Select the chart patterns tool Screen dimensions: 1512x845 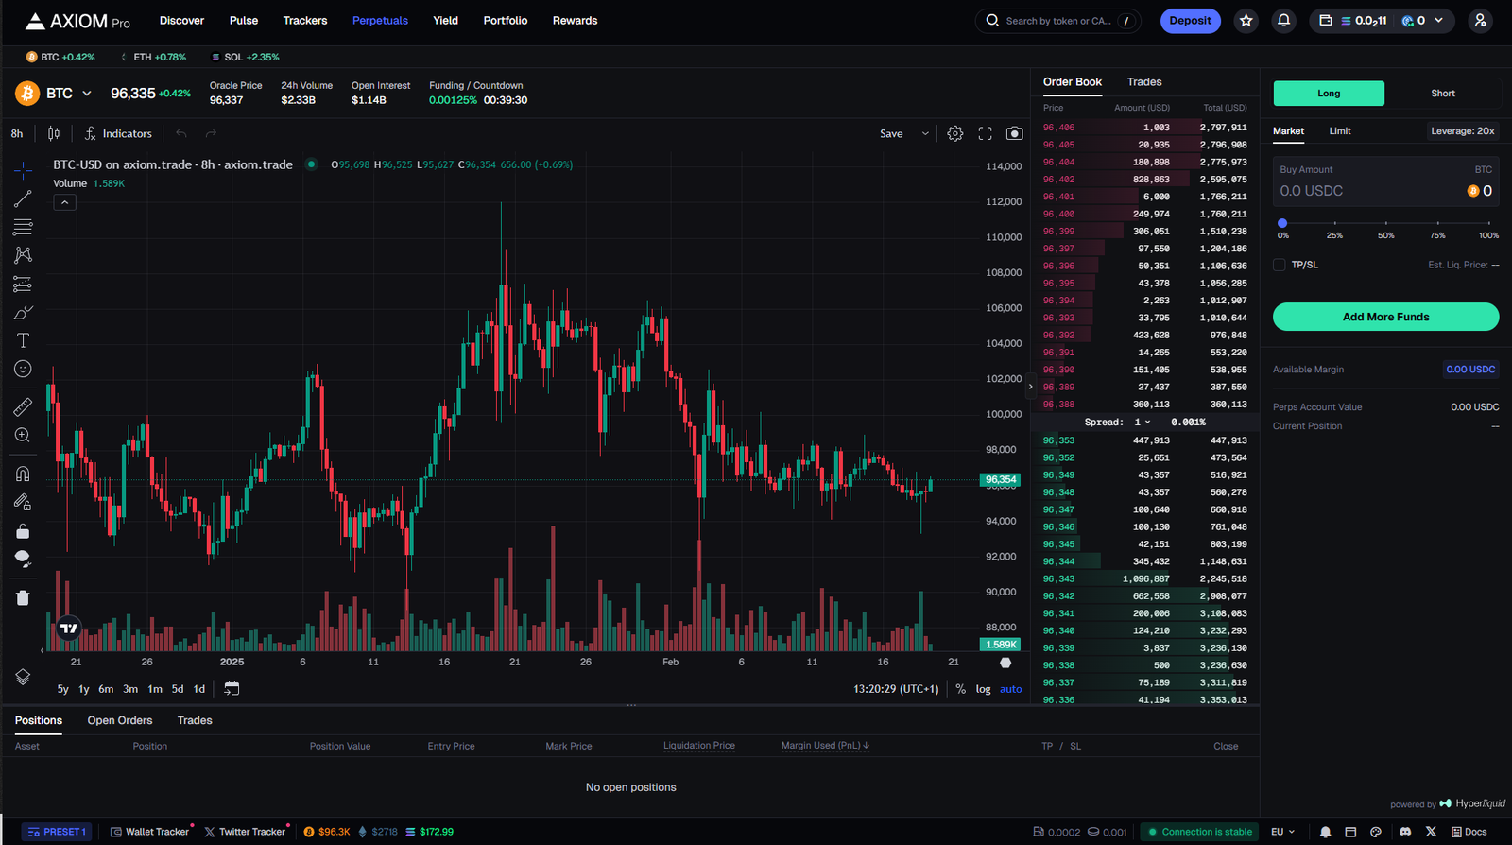(23, 255)
